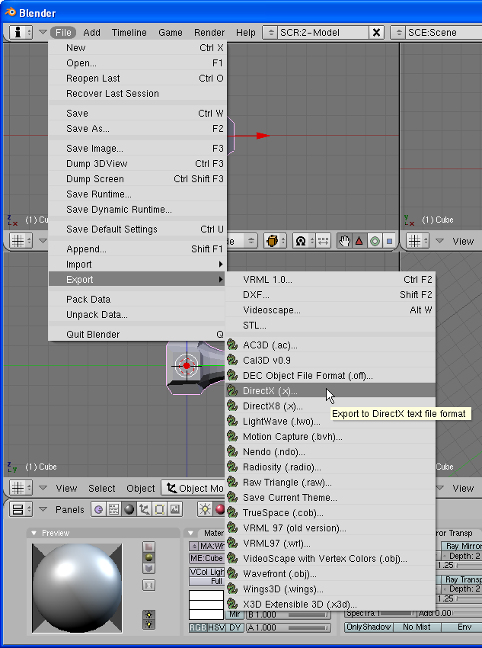Select the translate manipulator triangle icon
This screenshot has width=482, height=648.
pos(359,241)
